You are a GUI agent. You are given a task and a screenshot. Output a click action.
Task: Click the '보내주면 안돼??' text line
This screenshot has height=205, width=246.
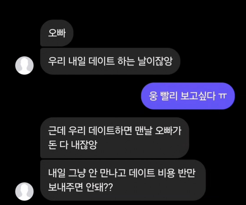(x=80, y=187)
